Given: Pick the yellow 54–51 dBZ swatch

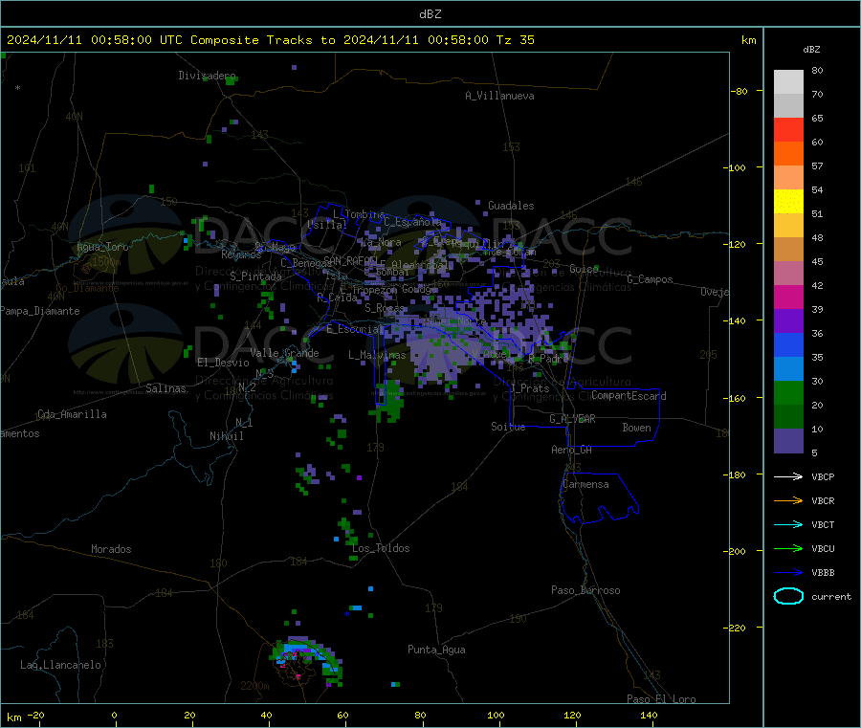Looking at the screenshot, I should 788,202.
